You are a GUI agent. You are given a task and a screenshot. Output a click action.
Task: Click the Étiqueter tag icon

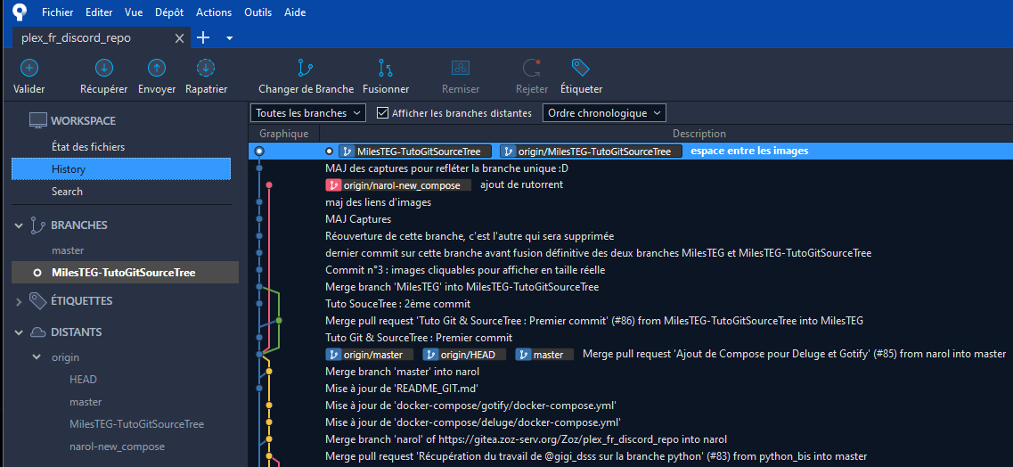[581, 67]
